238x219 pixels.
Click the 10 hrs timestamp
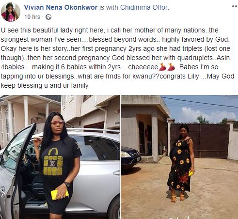coord(32,17)
